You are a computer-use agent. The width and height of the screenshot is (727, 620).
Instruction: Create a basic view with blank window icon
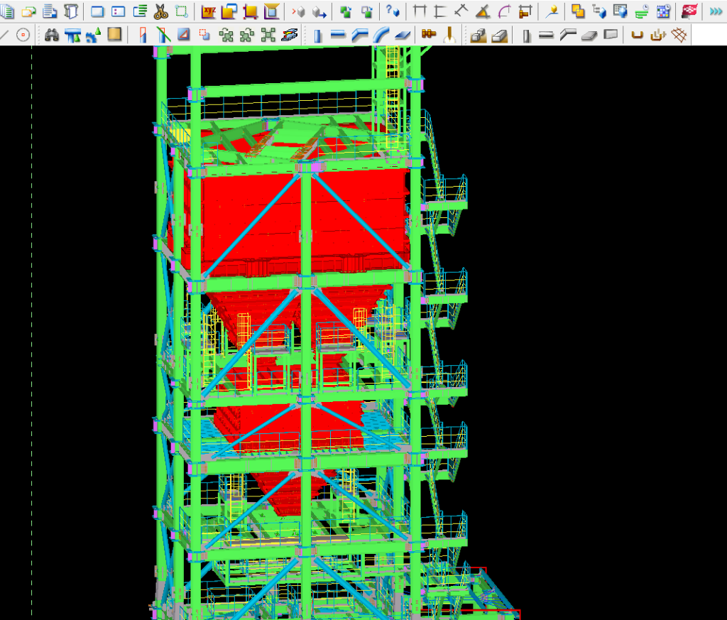tap(97, 11)
